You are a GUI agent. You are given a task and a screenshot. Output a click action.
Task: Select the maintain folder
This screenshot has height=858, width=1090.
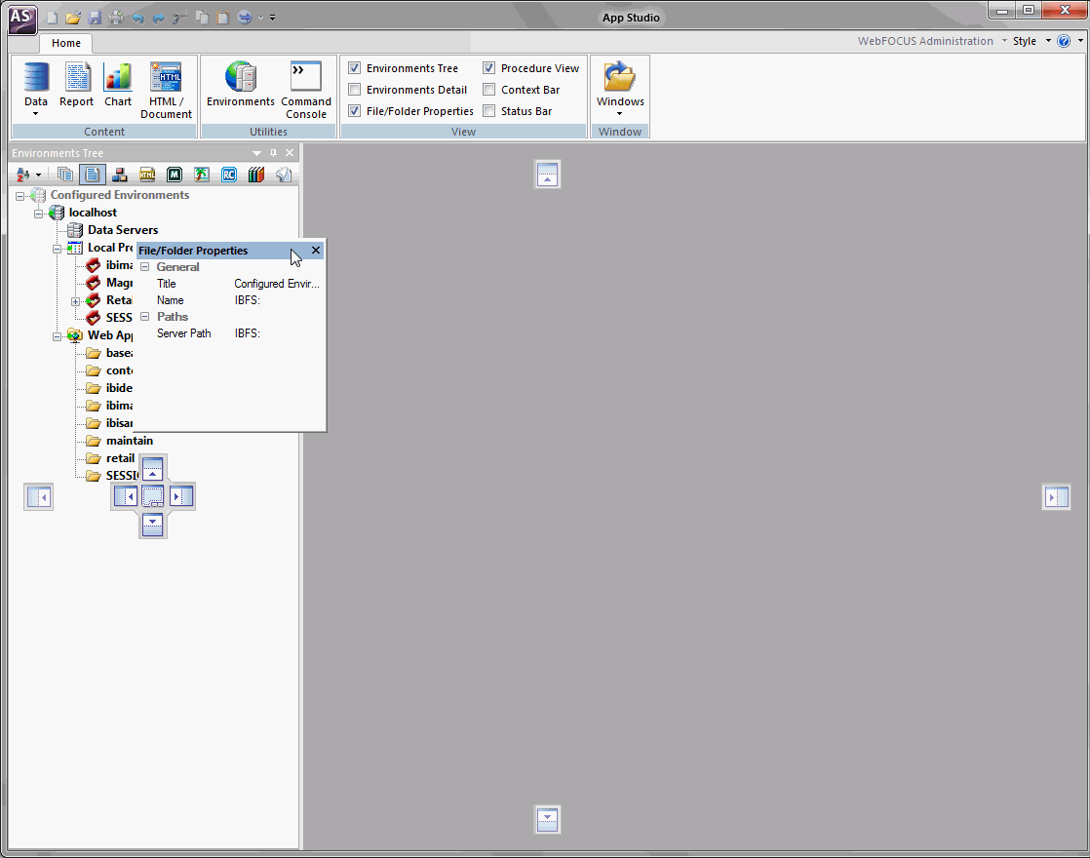point(130,441)
